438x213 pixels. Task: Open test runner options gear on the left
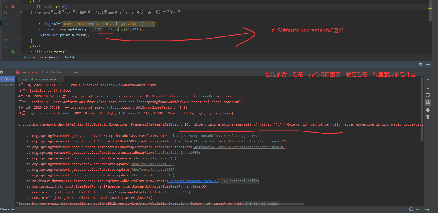pos(2,73)
